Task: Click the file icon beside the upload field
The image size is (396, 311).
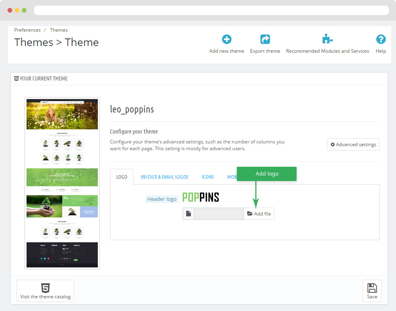Action: coord(188,214)
